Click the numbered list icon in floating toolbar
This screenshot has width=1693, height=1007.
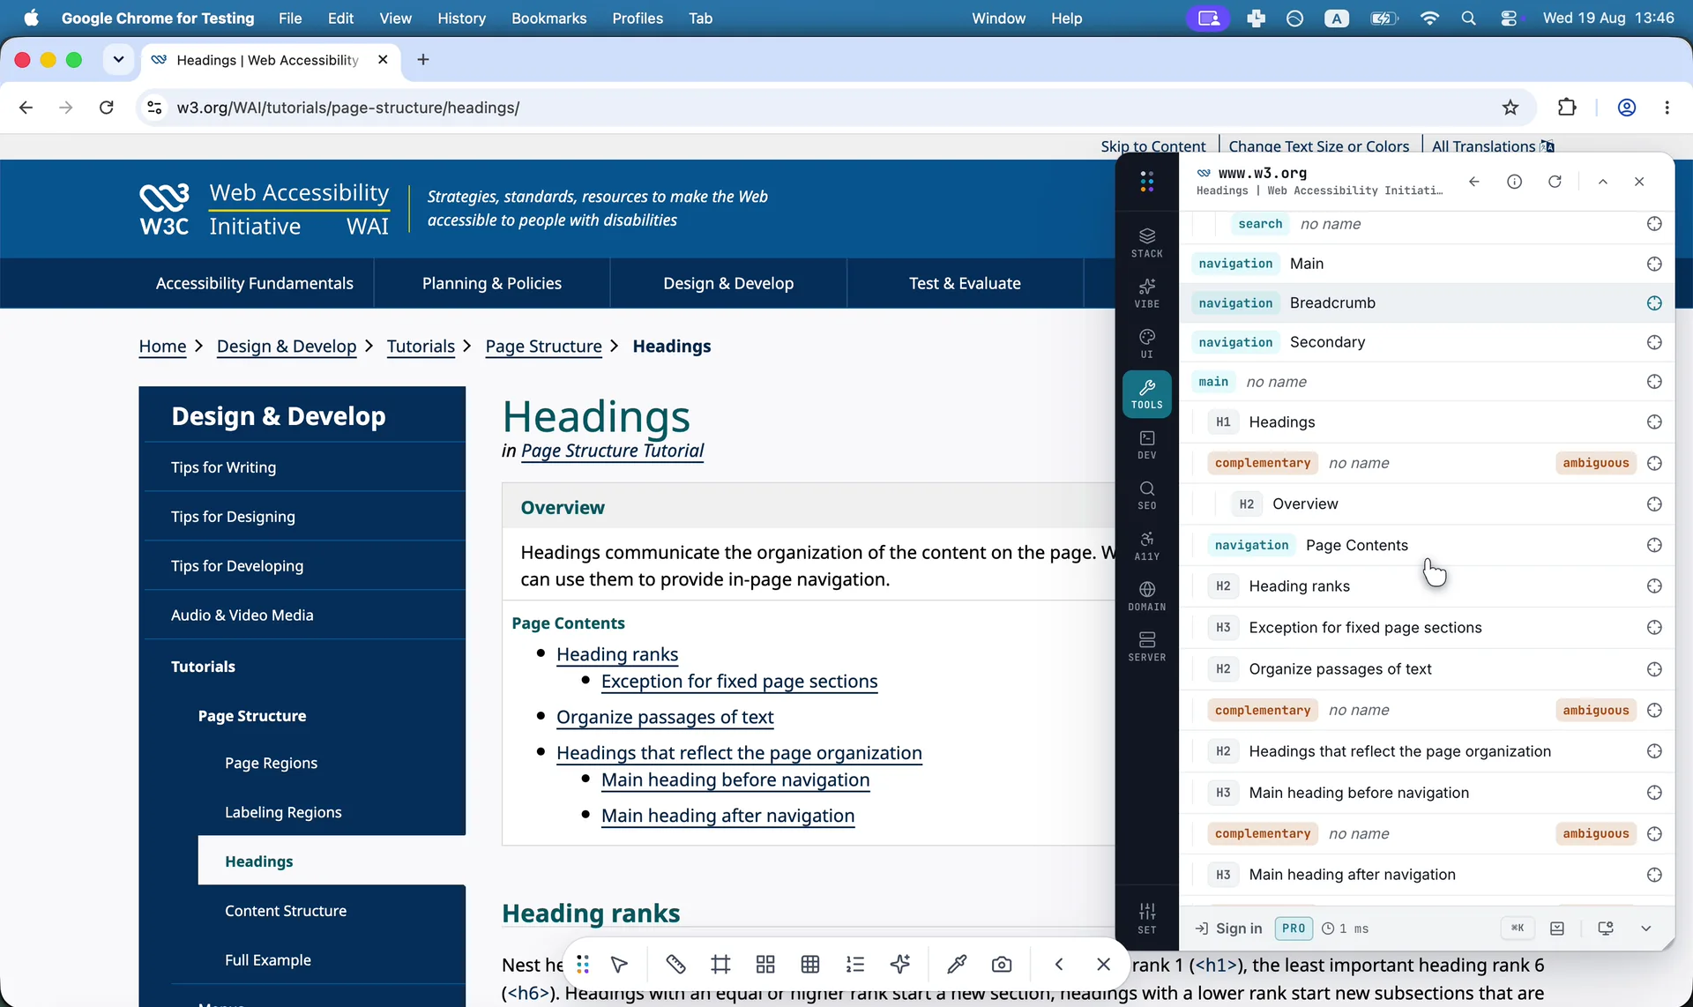point(855,964)
